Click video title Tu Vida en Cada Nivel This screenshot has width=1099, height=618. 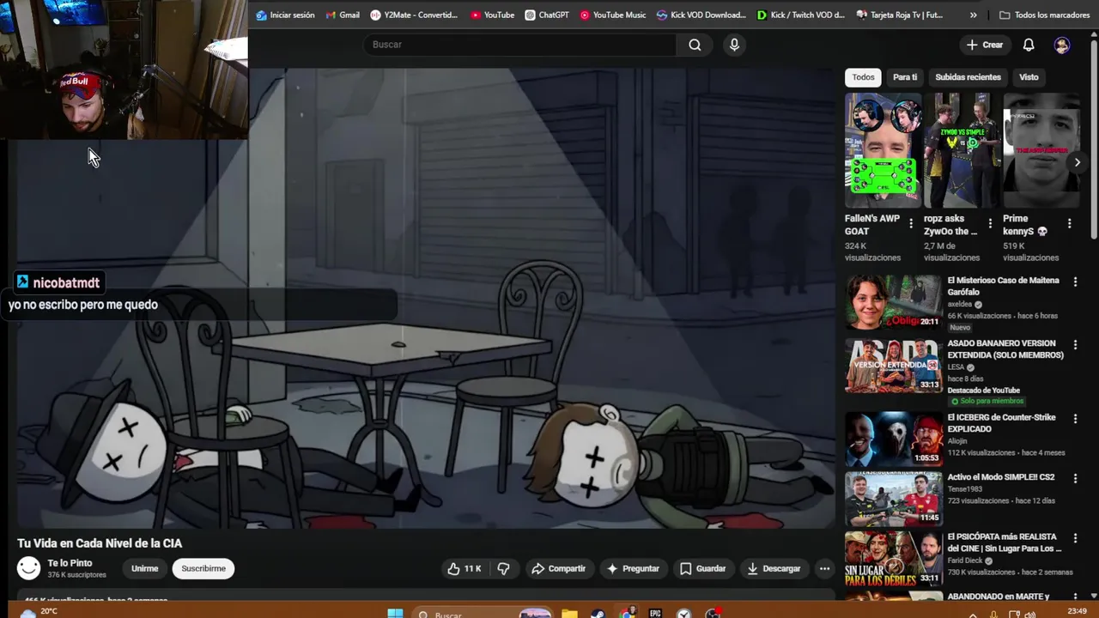coord(100,543)
